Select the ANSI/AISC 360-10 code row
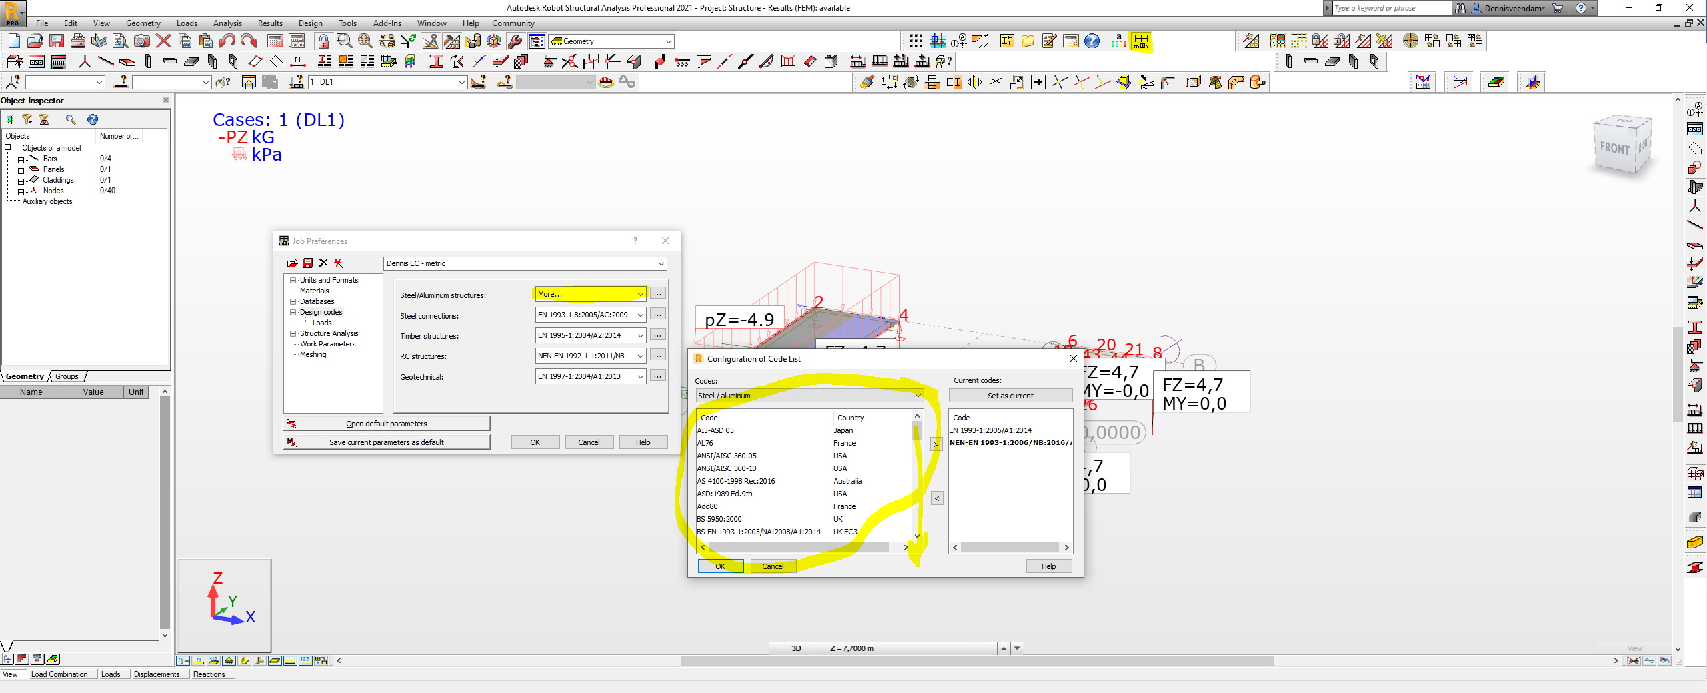The width and height of the screenshot is (1707, 693). pyautogui.click(x=805, y=468)
